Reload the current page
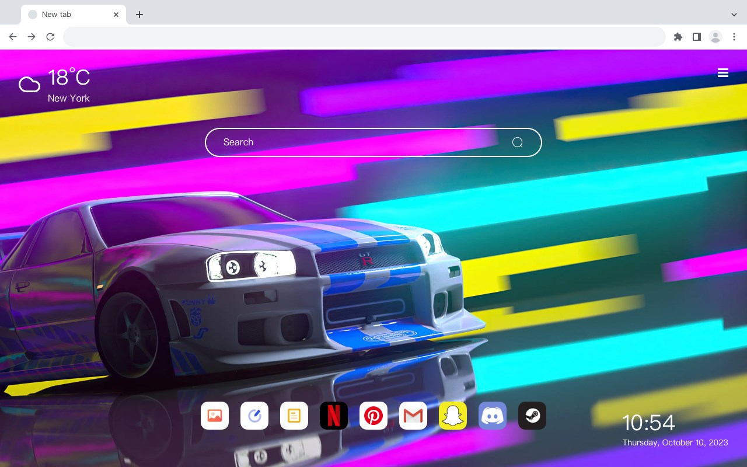This screenshot has width=747, height=467. (50, 37)
